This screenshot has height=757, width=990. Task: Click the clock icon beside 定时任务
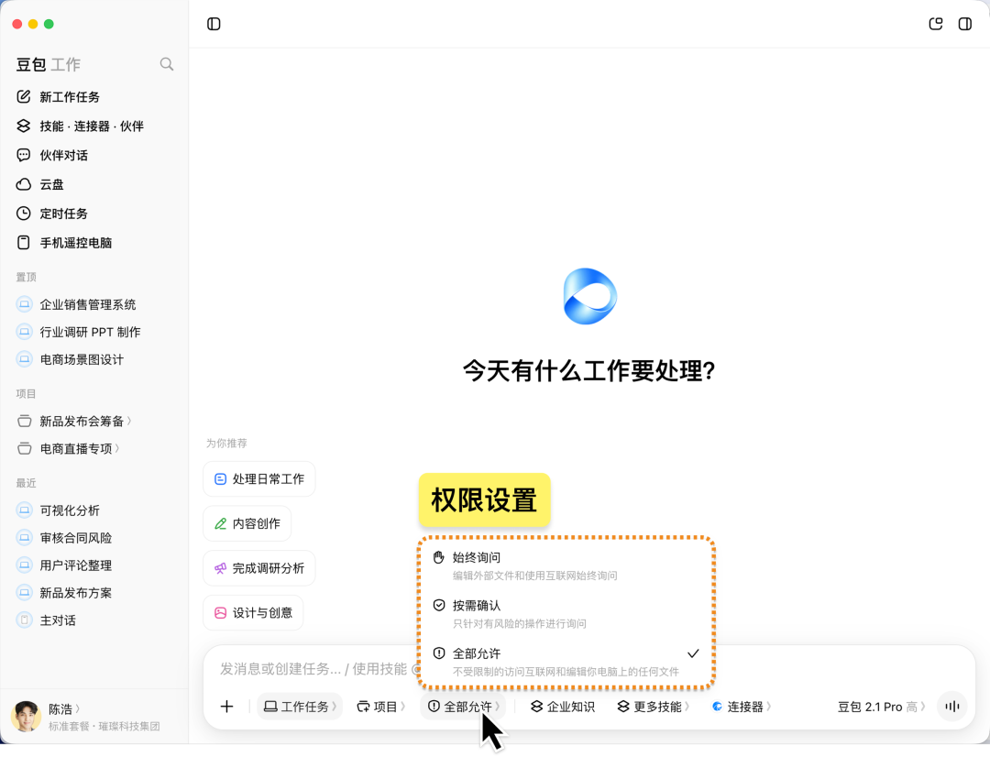coord(23,214)
